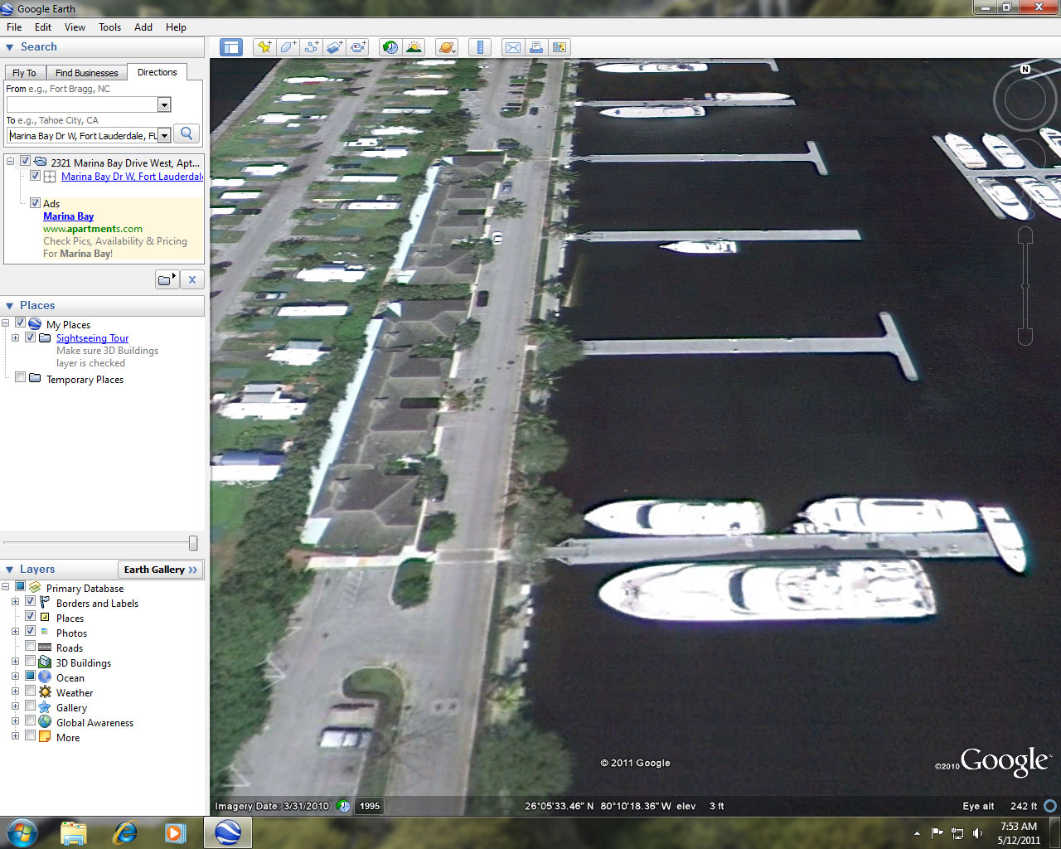Screen dimensions: 1061x849
Task: Print the current view icon
Action: (x=536, y=47)
